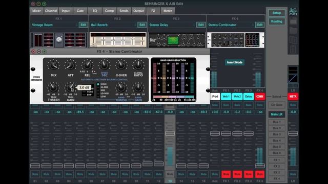Click the Stereo Combinator rack thumbnail in FX 4
The width and height of the screenshot is (328, 184).
click(x=236, y=40)
